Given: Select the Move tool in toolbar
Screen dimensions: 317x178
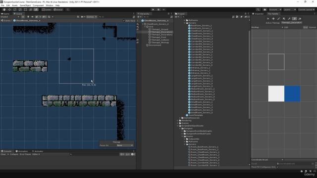Looking at the screenshot, I should [x=9, y=10].
